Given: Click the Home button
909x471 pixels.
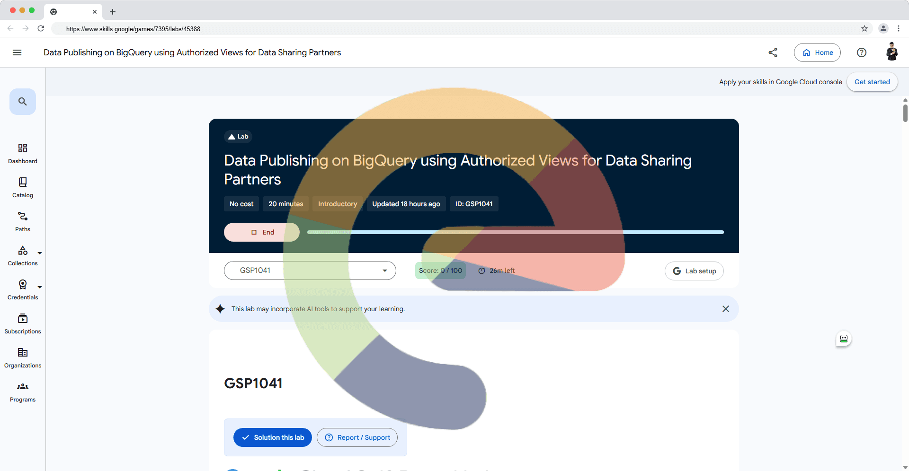Looking at the screenshot, I should (817, 52).
